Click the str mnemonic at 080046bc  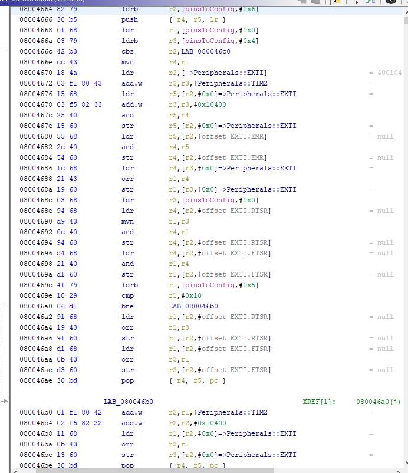(127, 455)
